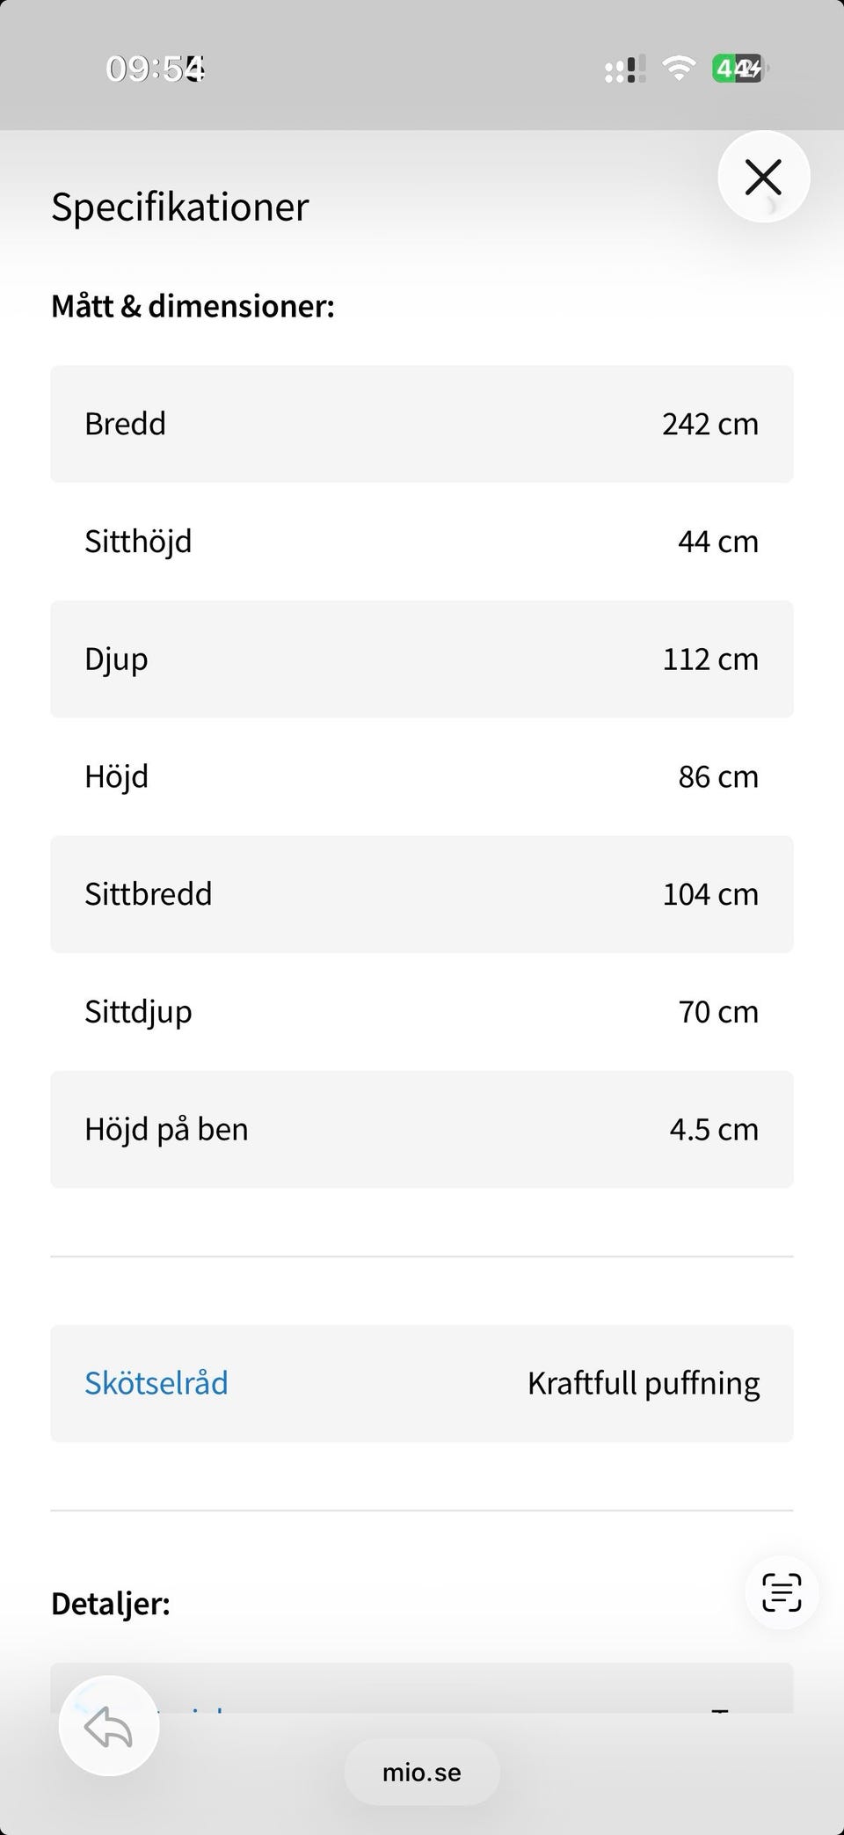Select the Höjd på ben row
This screenshot has height=1835, width=844.
pos(422,1130)
